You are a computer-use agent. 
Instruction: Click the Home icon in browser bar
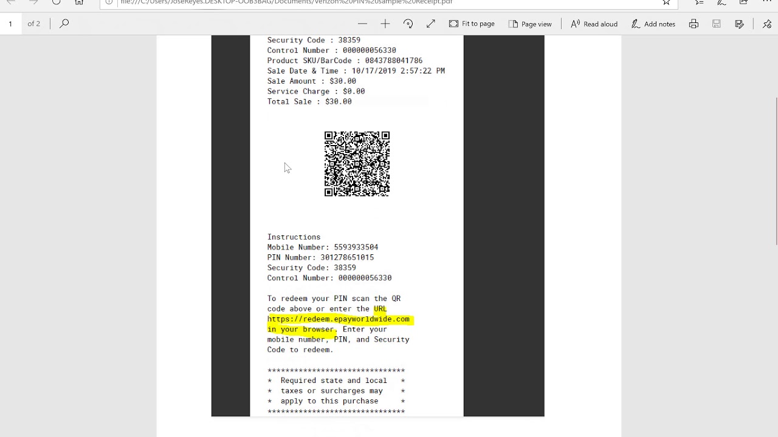(x=79, y=2)
